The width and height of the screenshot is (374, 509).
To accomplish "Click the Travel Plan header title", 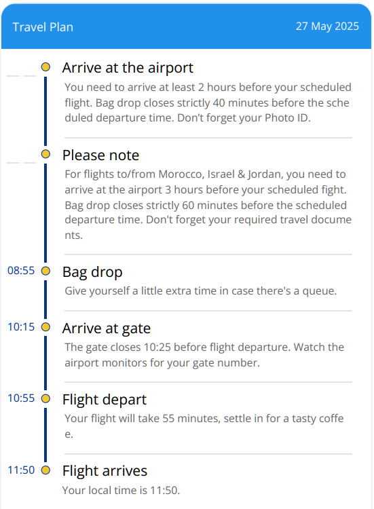I will click(x=43, y=27).
